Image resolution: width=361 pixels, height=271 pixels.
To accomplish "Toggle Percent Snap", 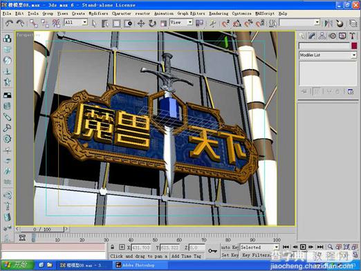I will pos(248,24).
